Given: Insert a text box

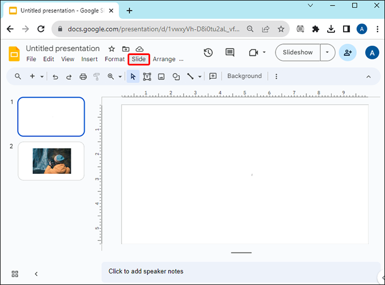Looking at the screenshot, I should (x=147, y=76).
